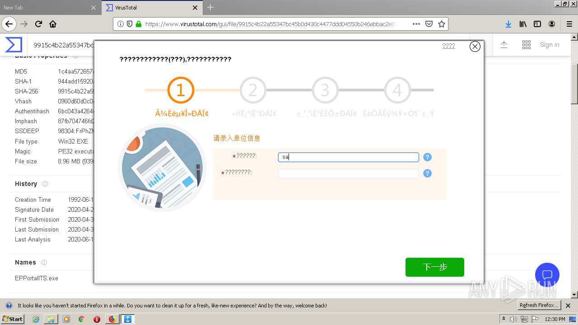Open the Windows Start menu
The width and height of the screenshot is (578, 325).
coord(13,319)
